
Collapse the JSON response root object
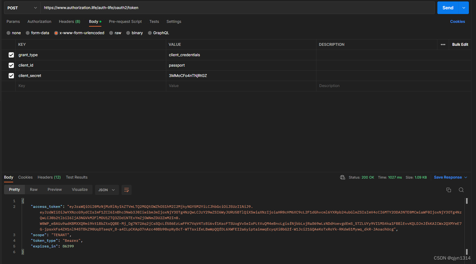pos(22,200)
